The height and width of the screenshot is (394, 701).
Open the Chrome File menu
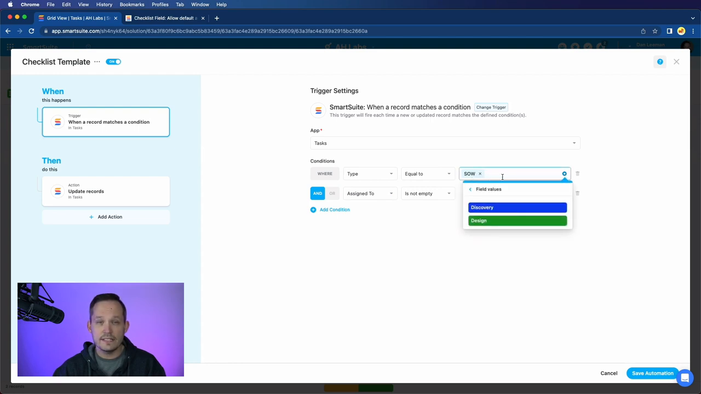(x=50, y=4)
